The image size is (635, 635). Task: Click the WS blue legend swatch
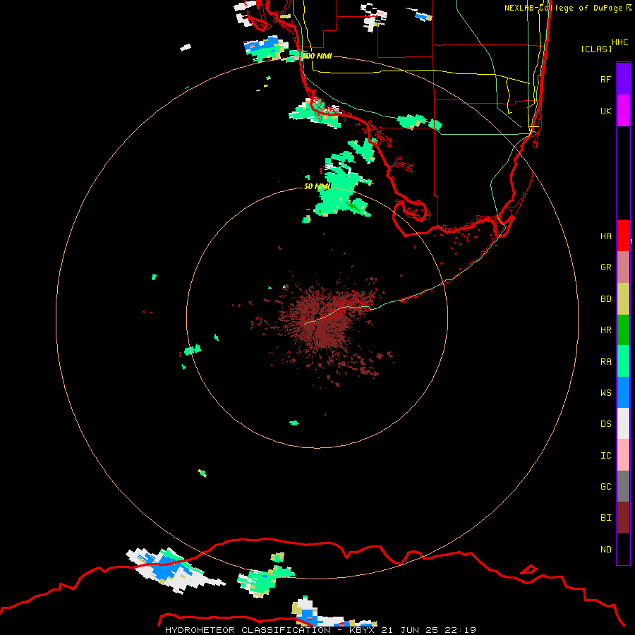coord(623,392)
